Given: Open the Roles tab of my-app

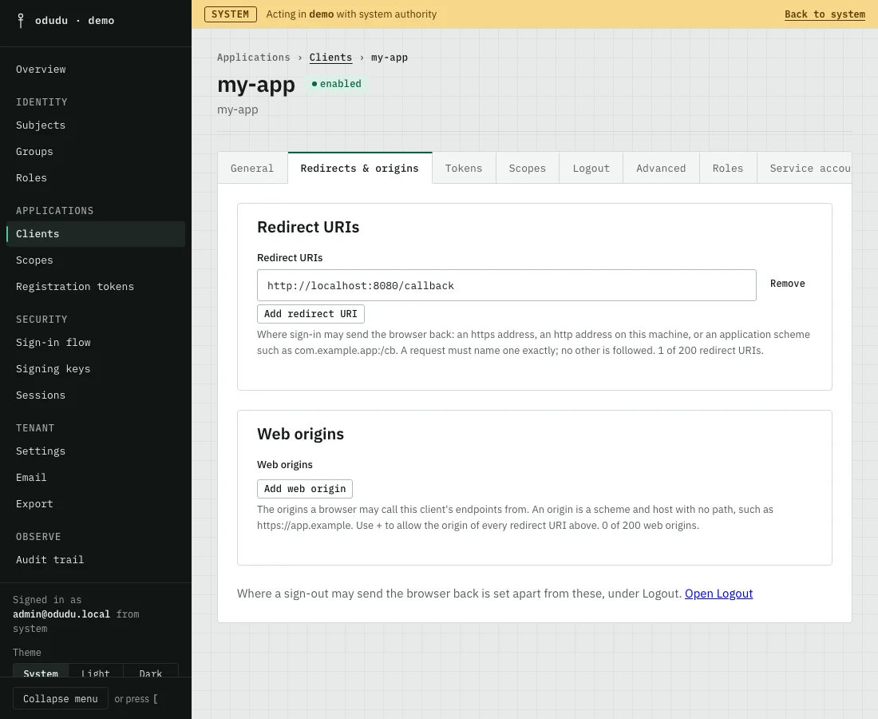Looking at the screenshot, I should (728, 168).
